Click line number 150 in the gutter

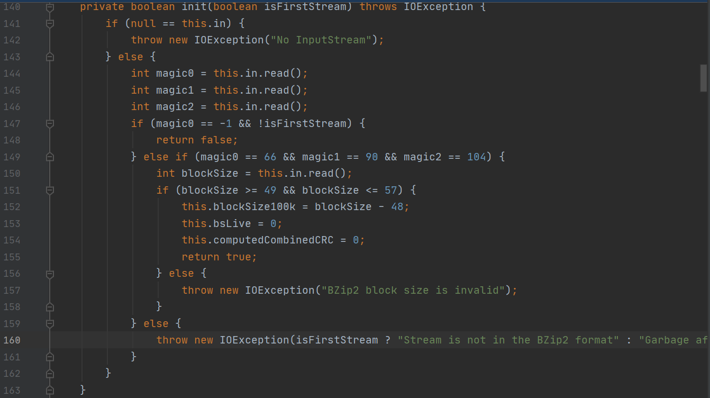[12, 173]
